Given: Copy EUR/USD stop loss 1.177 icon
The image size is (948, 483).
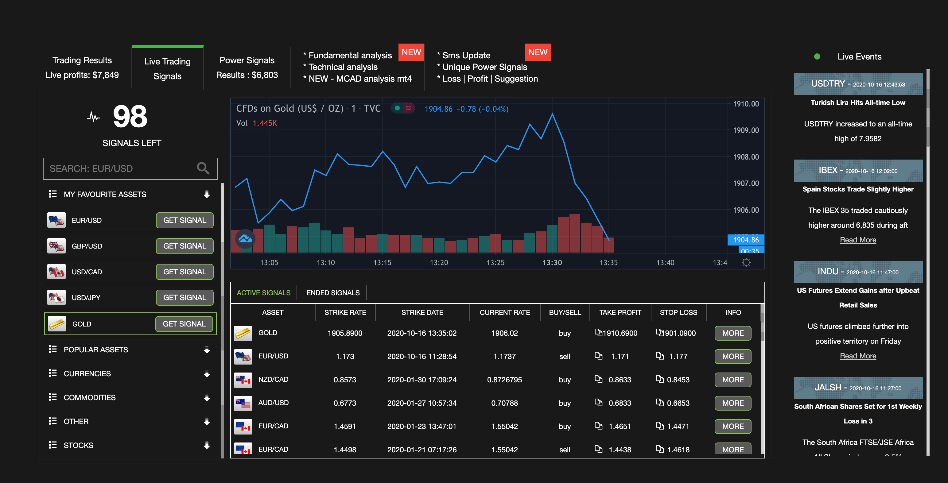Looking at the screenshot, I should point(660,356).
